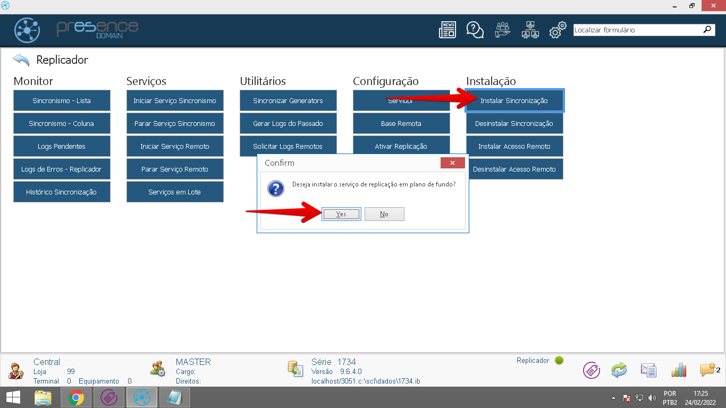This screenshot has height=408, width=726.
Task: Close the Confirm dialog
Action: coord(453,163)
